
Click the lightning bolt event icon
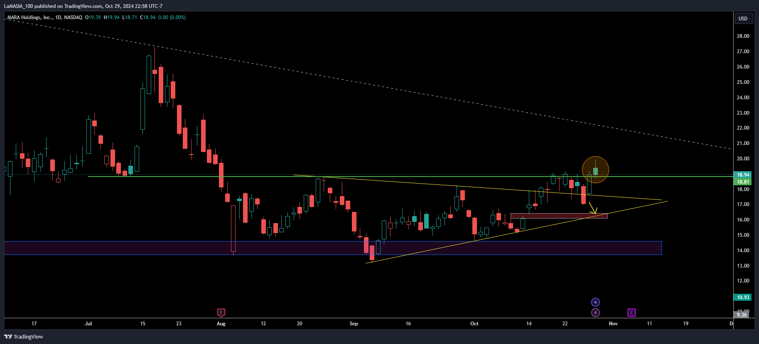tap(595, 312)
